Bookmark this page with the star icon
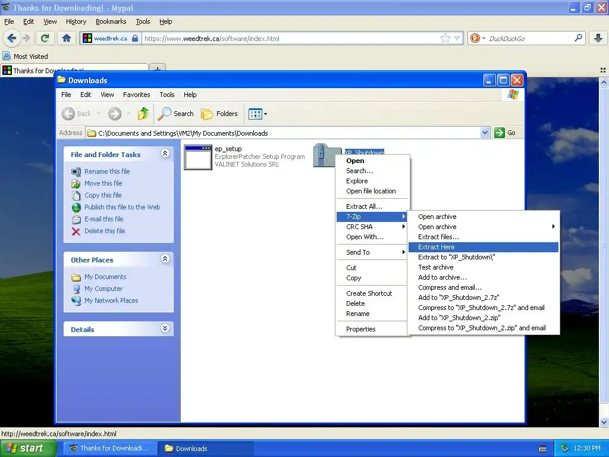This screenshot has height=457, width=609. tap(445, 38)
